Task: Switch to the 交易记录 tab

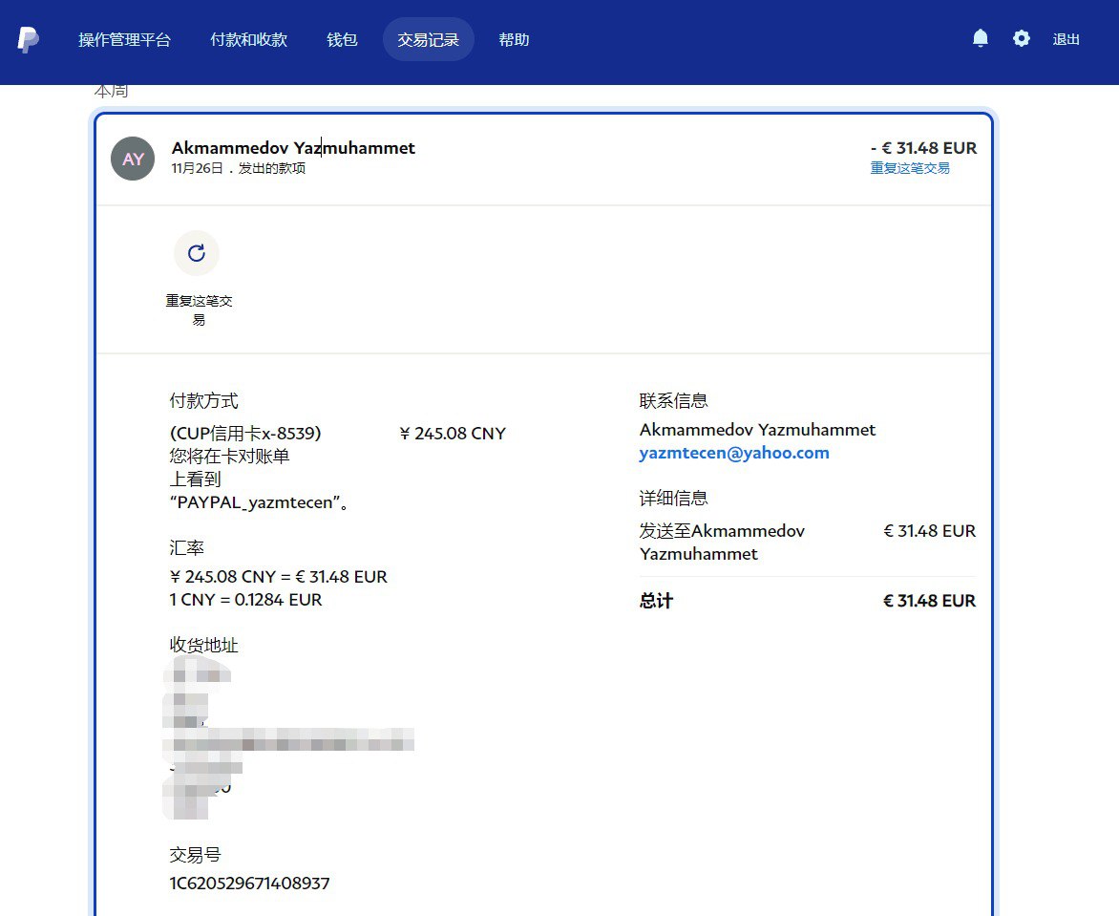Action: (428, 40)
